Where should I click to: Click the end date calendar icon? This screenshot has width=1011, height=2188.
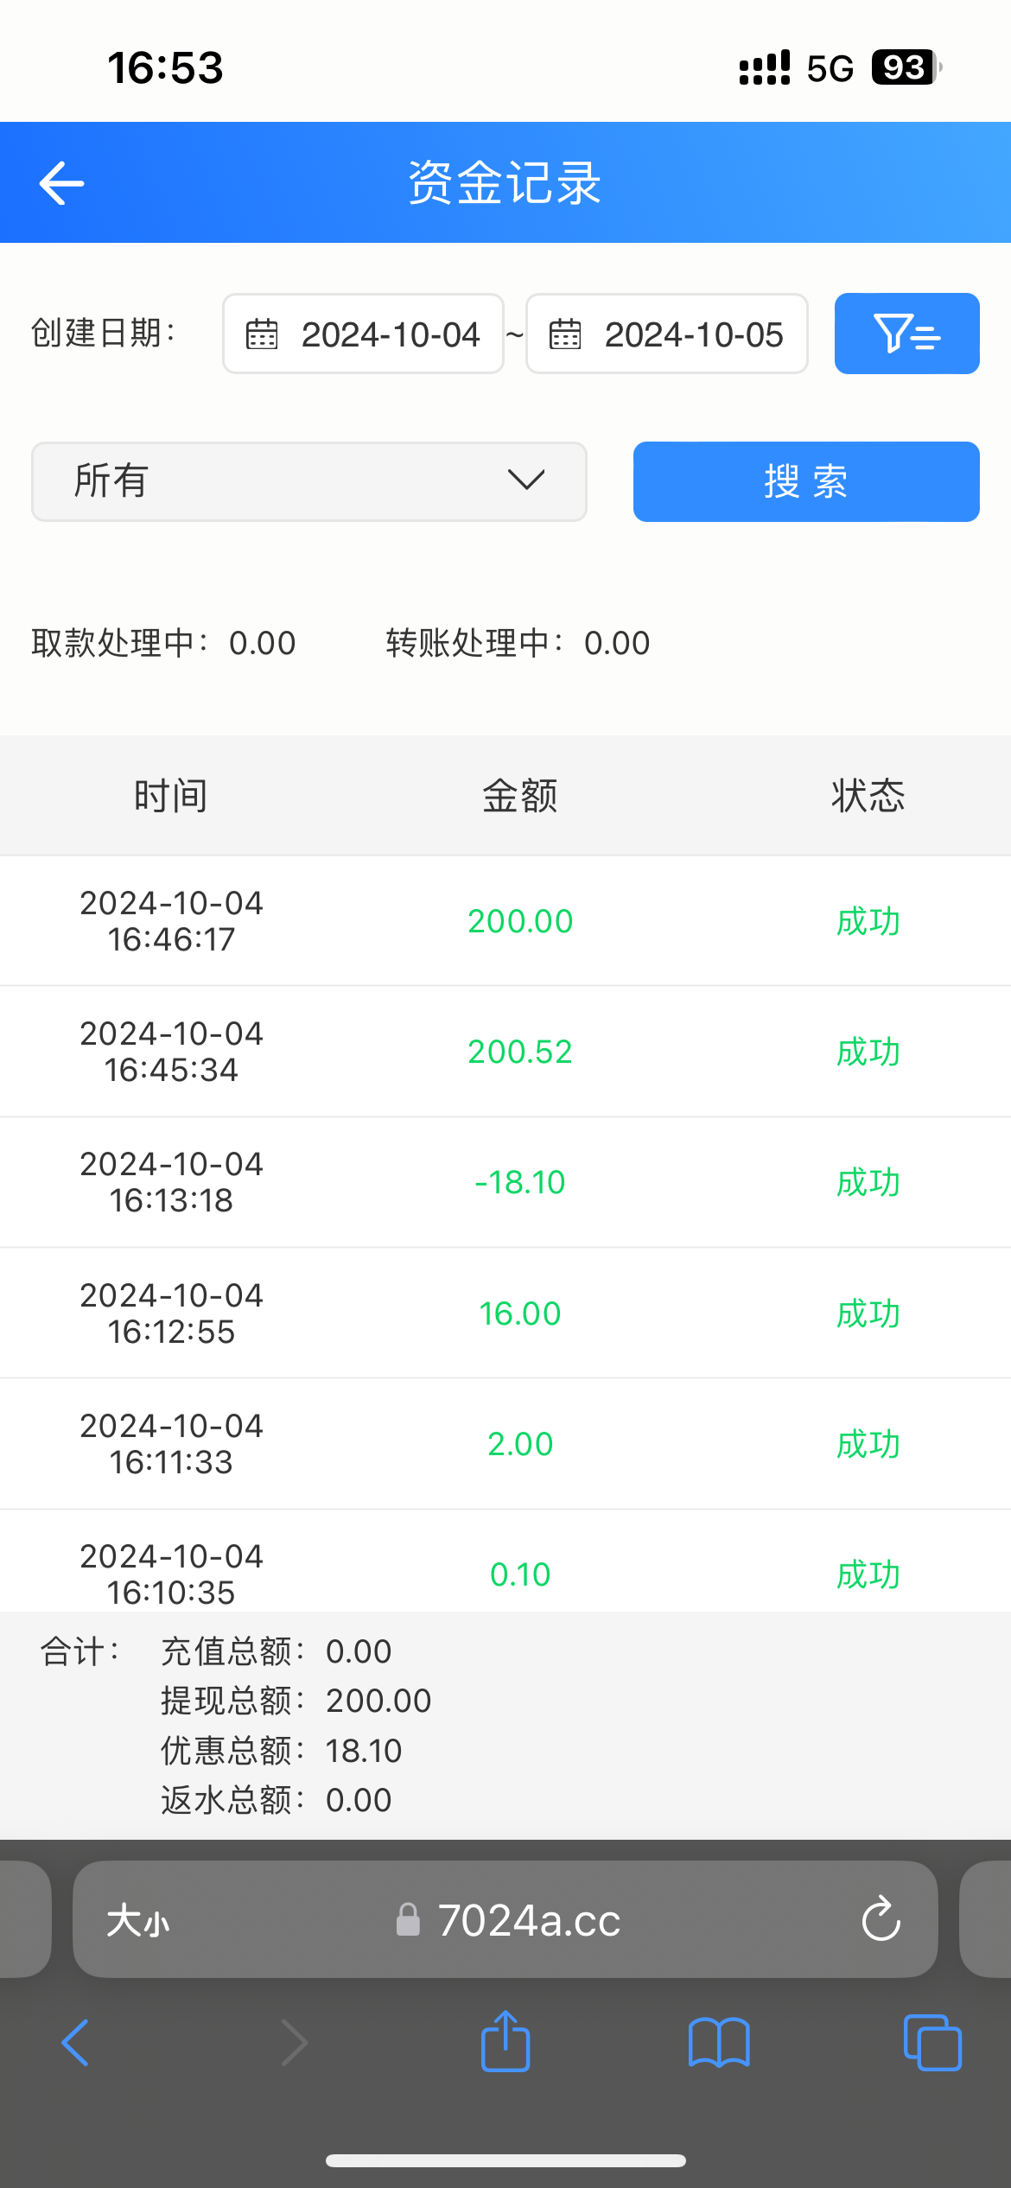pyautogui.click(x=565, y=334)
